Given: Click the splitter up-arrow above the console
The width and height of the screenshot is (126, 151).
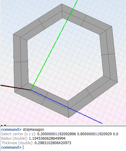Looking at the screenshot, I should (2, 125).
